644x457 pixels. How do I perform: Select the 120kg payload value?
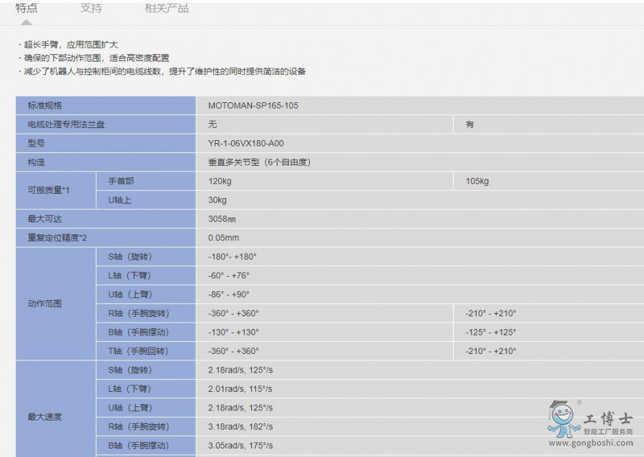(220, 181)
